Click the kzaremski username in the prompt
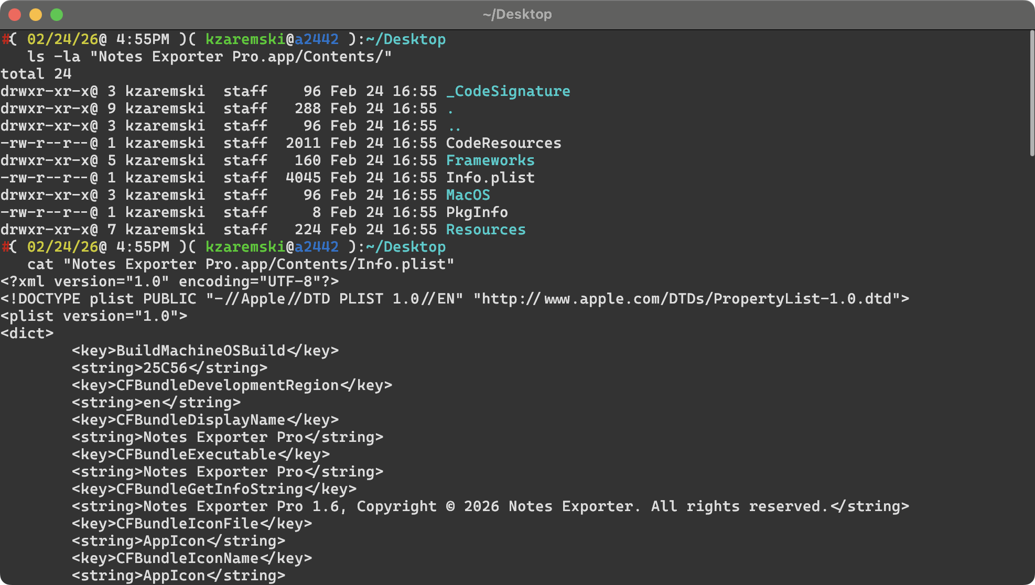Viewport: 1035px width, 585px height. [x=244, y=38]
